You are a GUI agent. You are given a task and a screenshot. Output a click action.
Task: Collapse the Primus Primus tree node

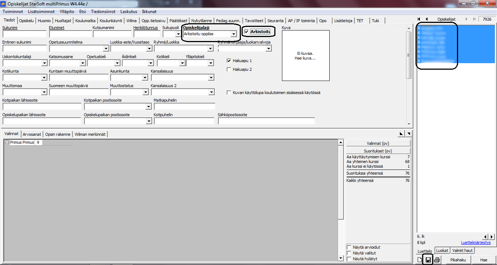point(7,142)
